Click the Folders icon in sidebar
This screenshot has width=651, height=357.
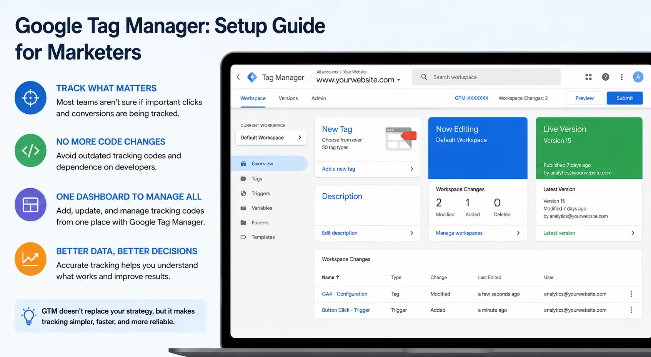[x=243, y=223]
